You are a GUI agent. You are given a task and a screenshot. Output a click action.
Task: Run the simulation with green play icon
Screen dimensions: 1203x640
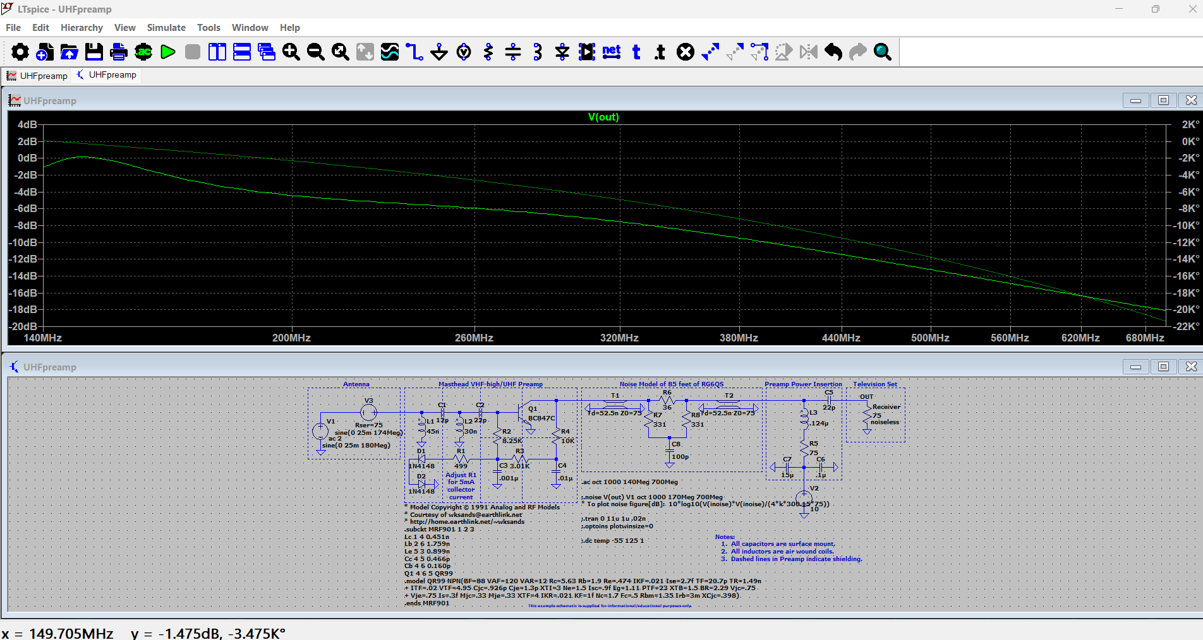[x=168, y=52]
